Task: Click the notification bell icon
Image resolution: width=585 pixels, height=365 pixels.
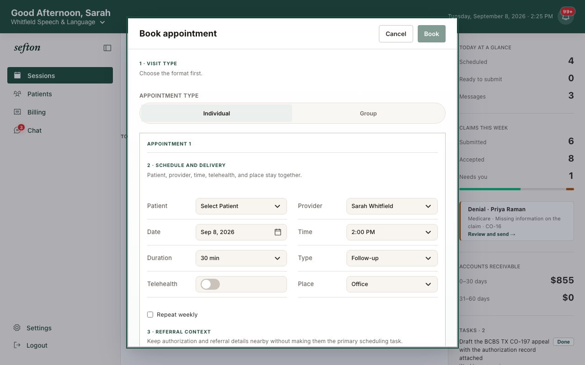Action: tap(566, 17)
